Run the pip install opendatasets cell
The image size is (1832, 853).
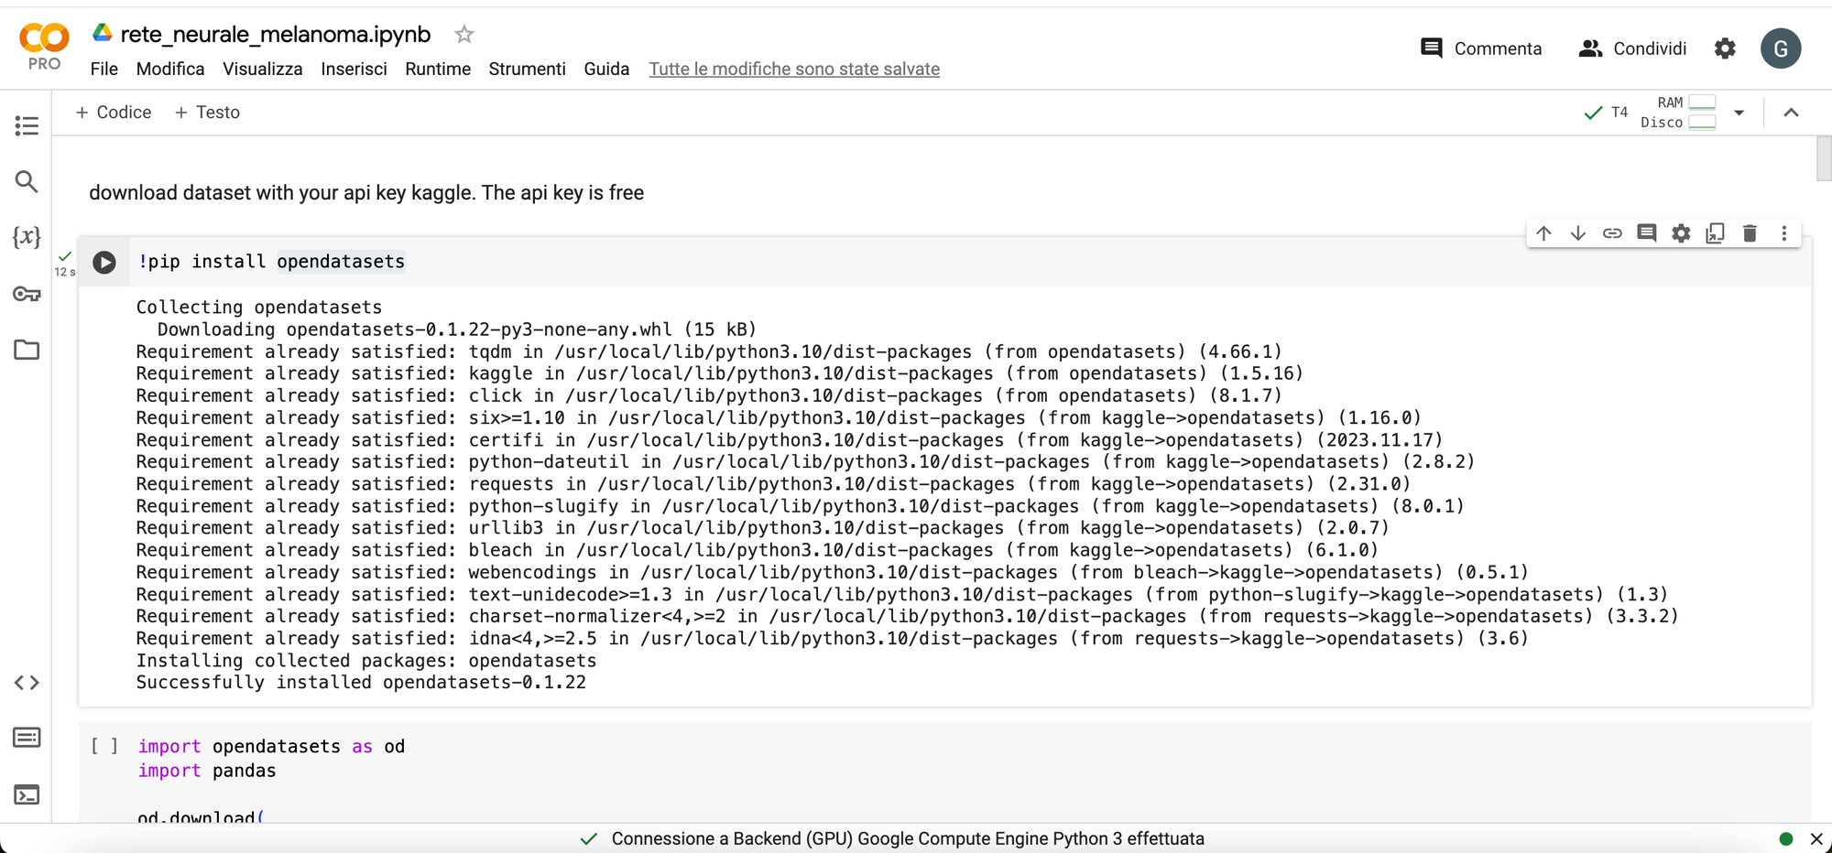pos(104,263)
